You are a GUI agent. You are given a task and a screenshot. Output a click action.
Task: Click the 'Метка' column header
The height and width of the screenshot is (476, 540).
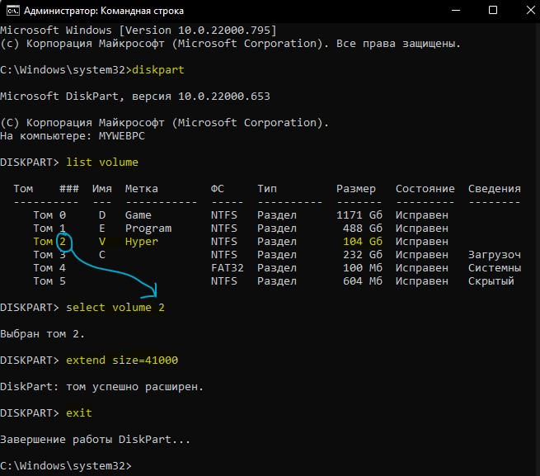[142, 189]
